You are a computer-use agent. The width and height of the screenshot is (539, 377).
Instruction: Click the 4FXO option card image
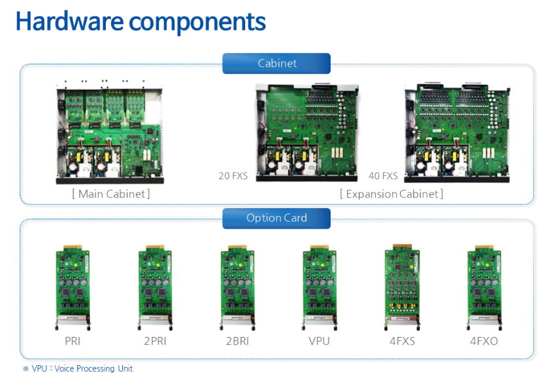pos(484,288)
